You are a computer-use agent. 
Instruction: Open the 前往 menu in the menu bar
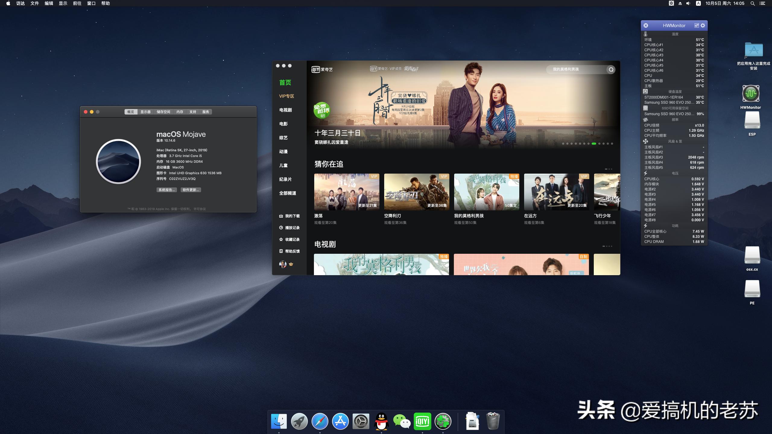77,3
